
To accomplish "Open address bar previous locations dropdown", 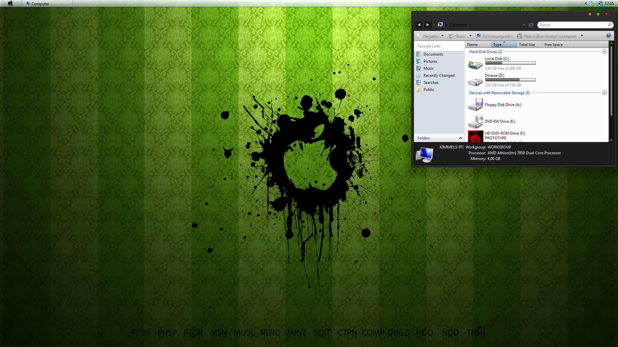I will tap(524, 25).
